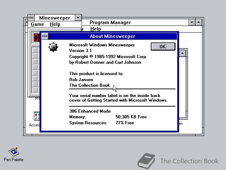Click 'The Collection Book' licensee line

89,85
